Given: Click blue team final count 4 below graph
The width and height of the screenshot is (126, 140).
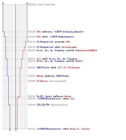Looking at the screenshot, I should (x=10, y=130).
